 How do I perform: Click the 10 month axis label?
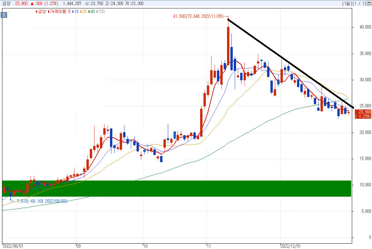[145, 246]
